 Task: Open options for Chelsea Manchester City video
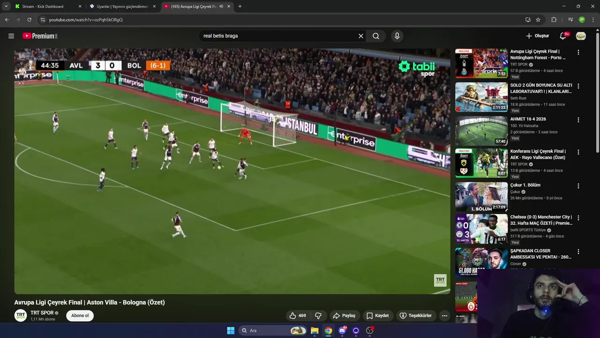[578, 218]
